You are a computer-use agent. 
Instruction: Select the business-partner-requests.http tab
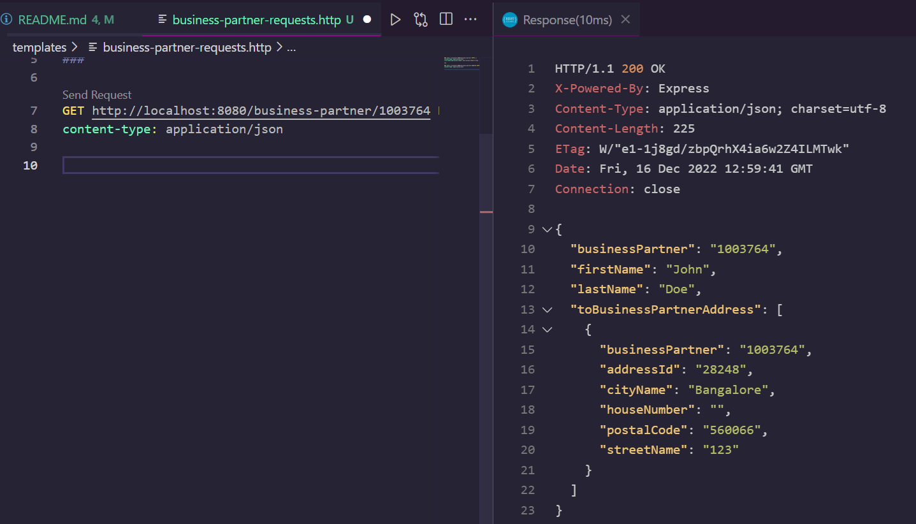pos(263,20)
